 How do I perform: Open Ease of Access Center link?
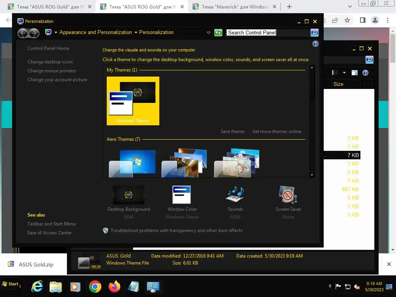click(x=49, y=232)
